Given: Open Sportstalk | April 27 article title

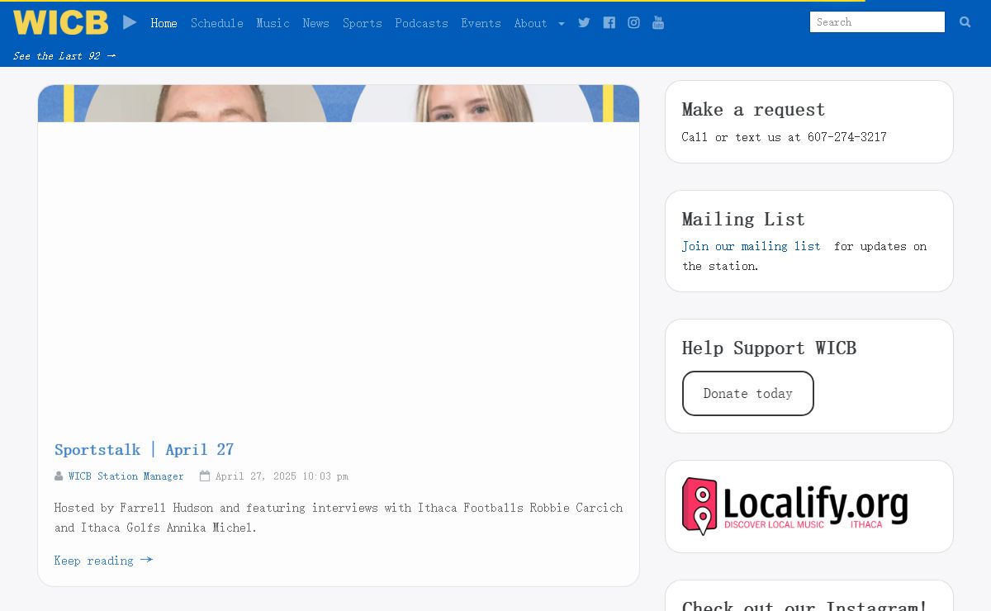Looking at the screenshot, I should [x=144, y=449].
